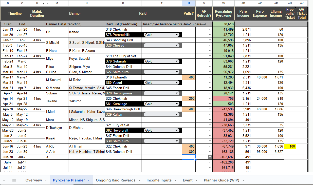
Task: Switch to the Overview tab
Action: (34, 180)
